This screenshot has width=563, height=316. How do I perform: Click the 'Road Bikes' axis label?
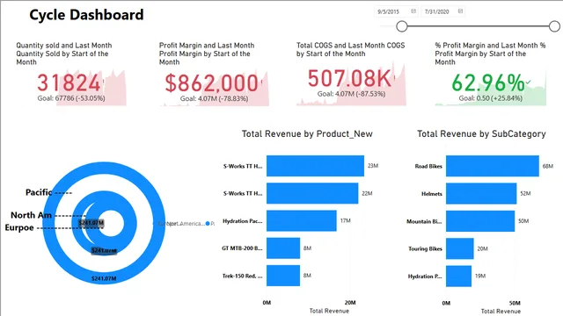428,166
